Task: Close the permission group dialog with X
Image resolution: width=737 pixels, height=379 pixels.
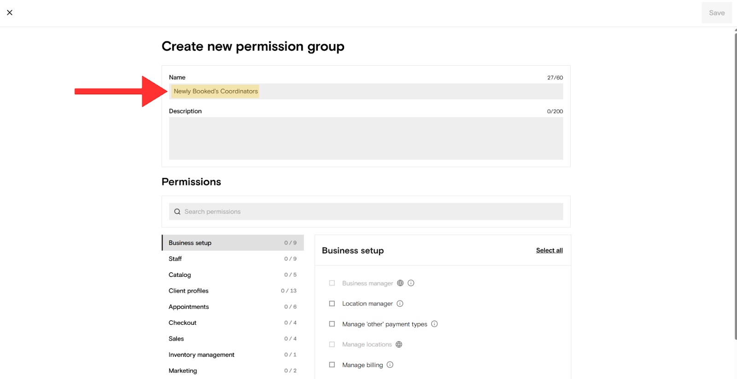Action: [10, 12]
